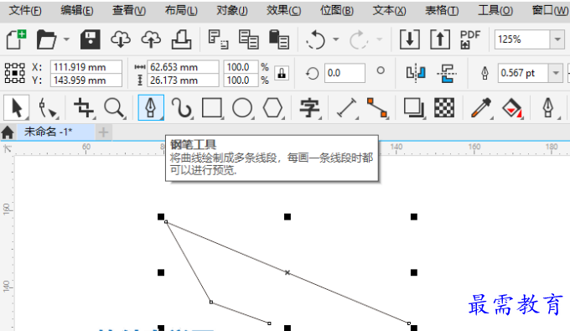Select the Polygon tool
This screenshot has height=331, width=570.
[272, 108]
